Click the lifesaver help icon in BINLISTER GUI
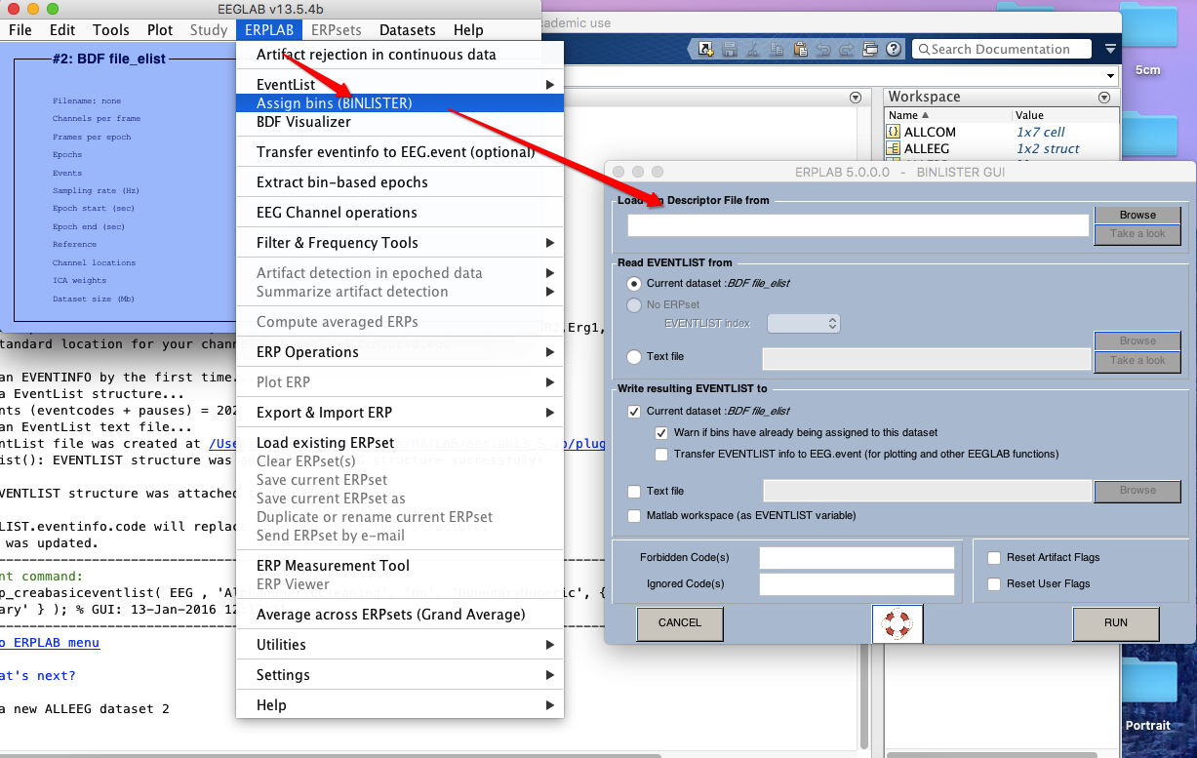This screenshot has width=1197, height=758. tap(897, 624)
